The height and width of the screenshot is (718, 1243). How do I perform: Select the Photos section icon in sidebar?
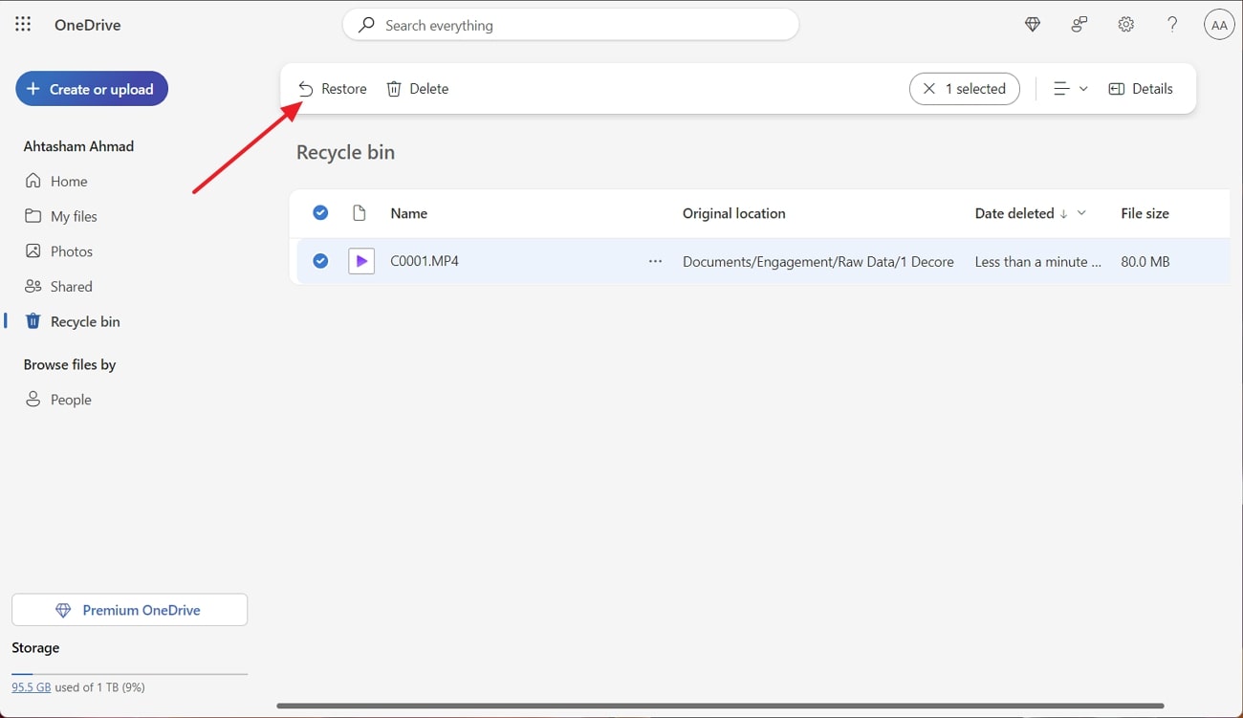click(x=33, y=250)
